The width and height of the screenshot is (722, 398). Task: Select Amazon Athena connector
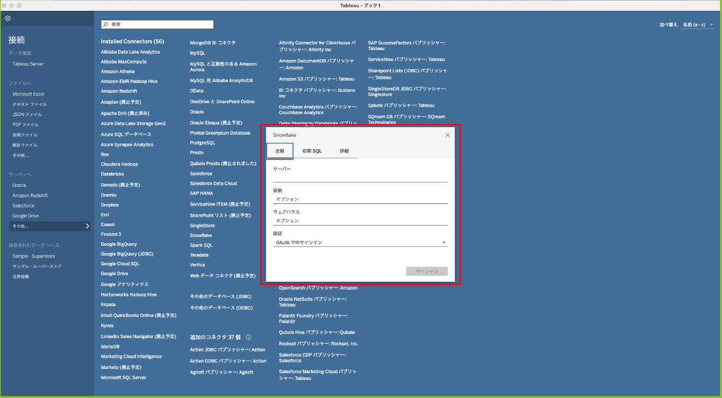point(118,72)
